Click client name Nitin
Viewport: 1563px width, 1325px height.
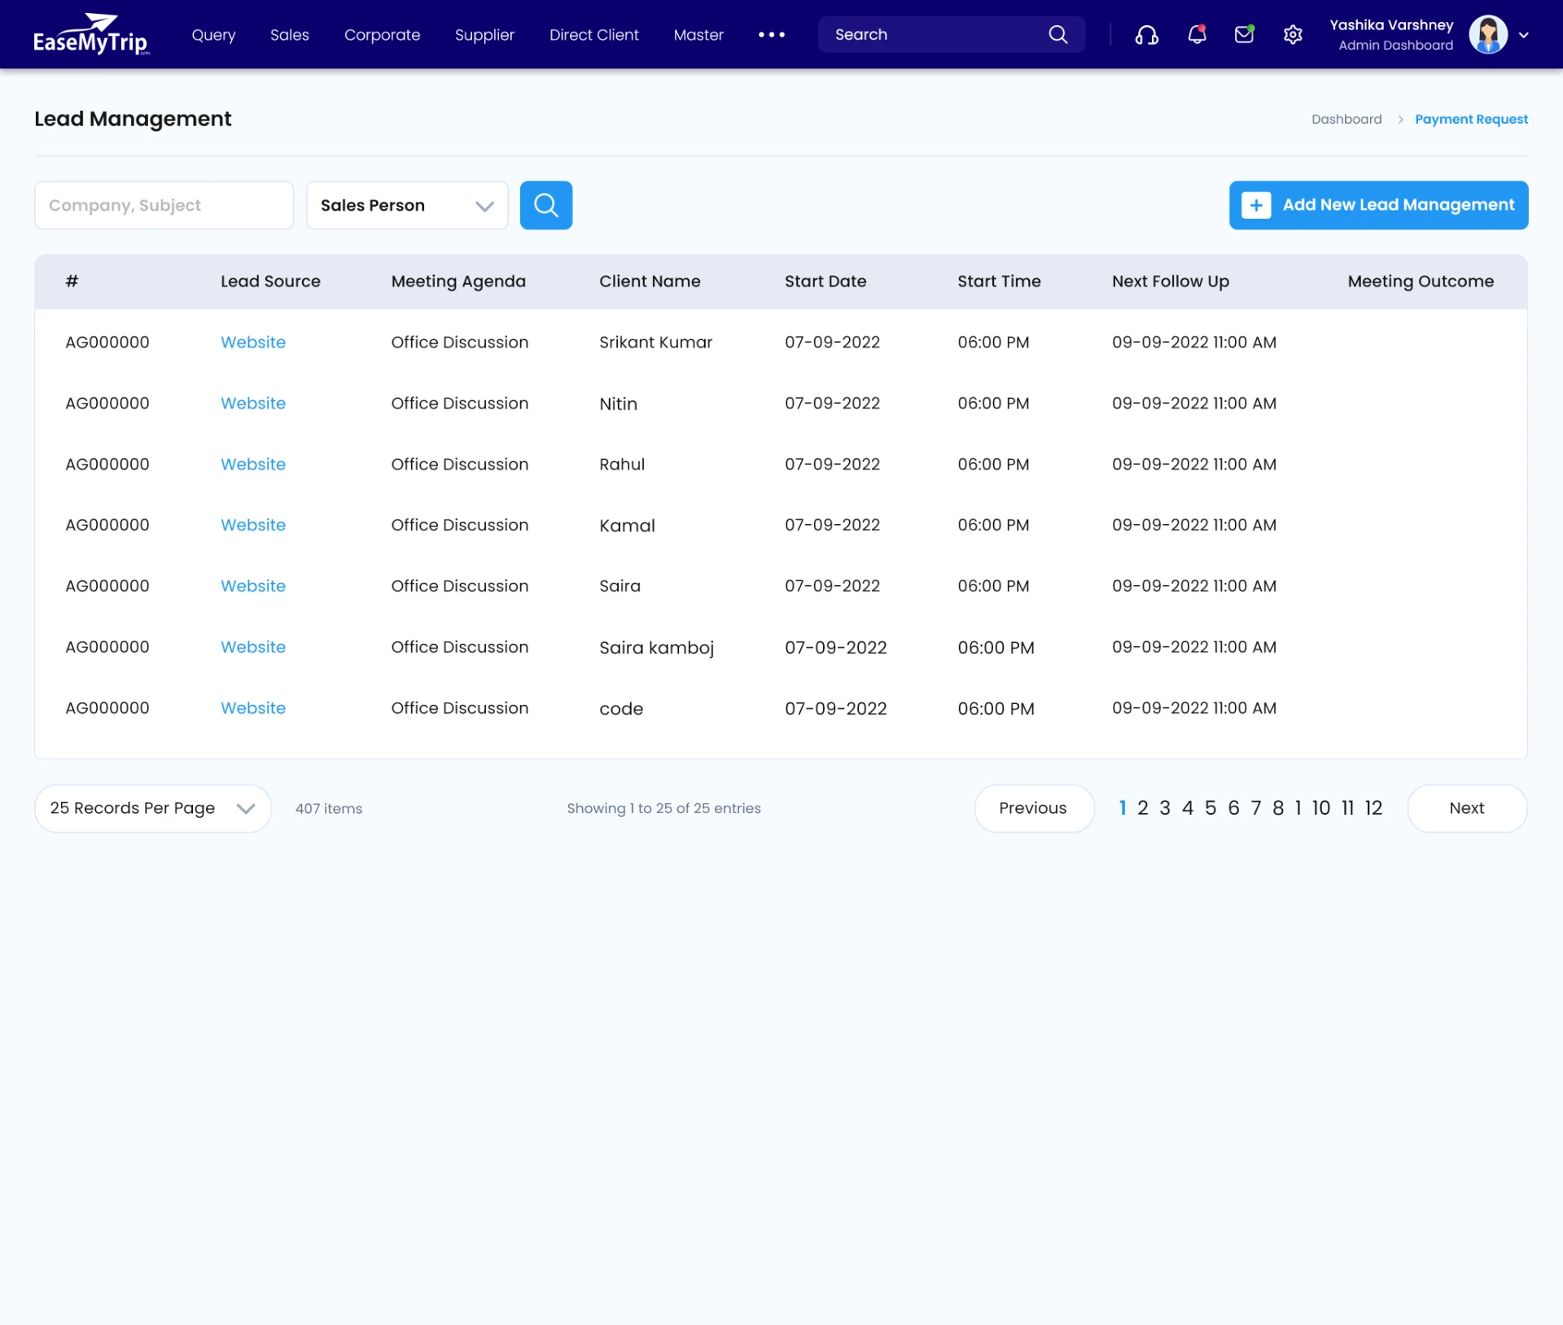618,404
